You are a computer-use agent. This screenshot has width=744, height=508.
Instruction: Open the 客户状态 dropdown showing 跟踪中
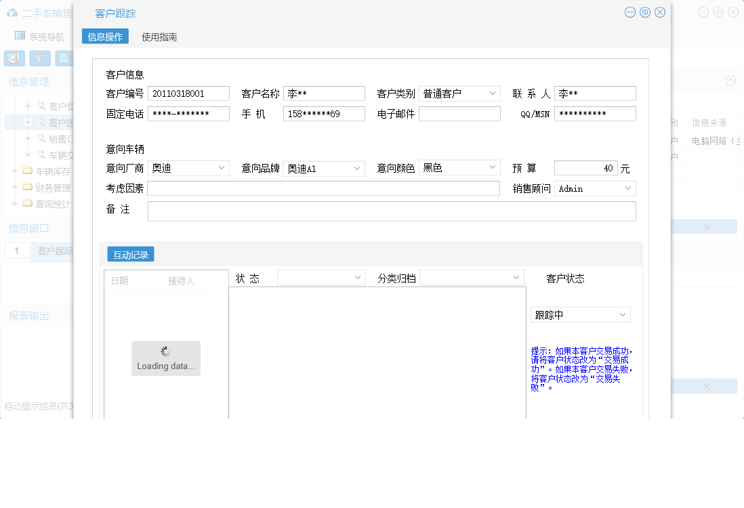(x=580, y=314)
